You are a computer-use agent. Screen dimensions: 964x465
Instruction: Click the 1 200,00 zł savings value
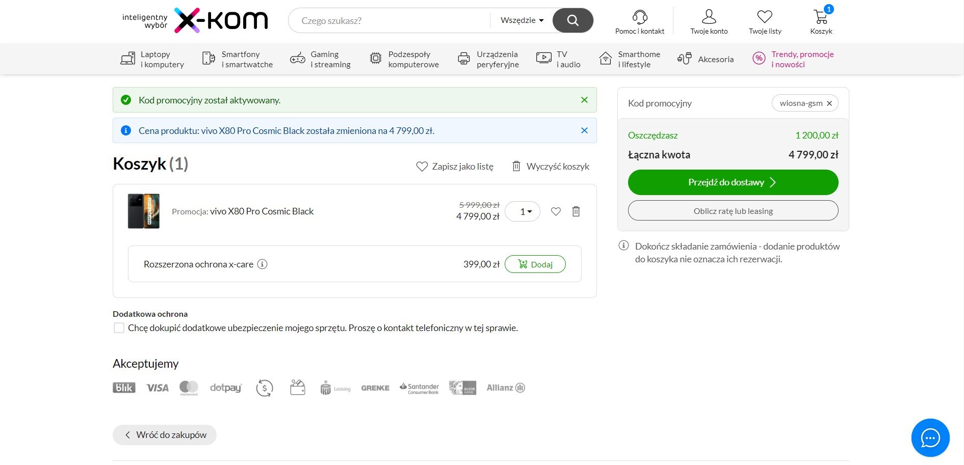pos(817,135)
